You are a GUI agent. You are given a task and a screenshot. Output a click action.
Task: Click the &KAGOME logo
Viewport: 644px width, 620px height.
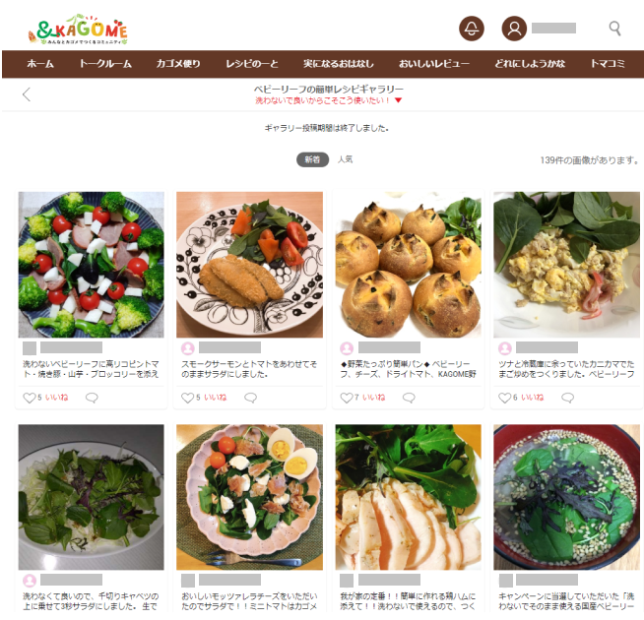(78, 30)
